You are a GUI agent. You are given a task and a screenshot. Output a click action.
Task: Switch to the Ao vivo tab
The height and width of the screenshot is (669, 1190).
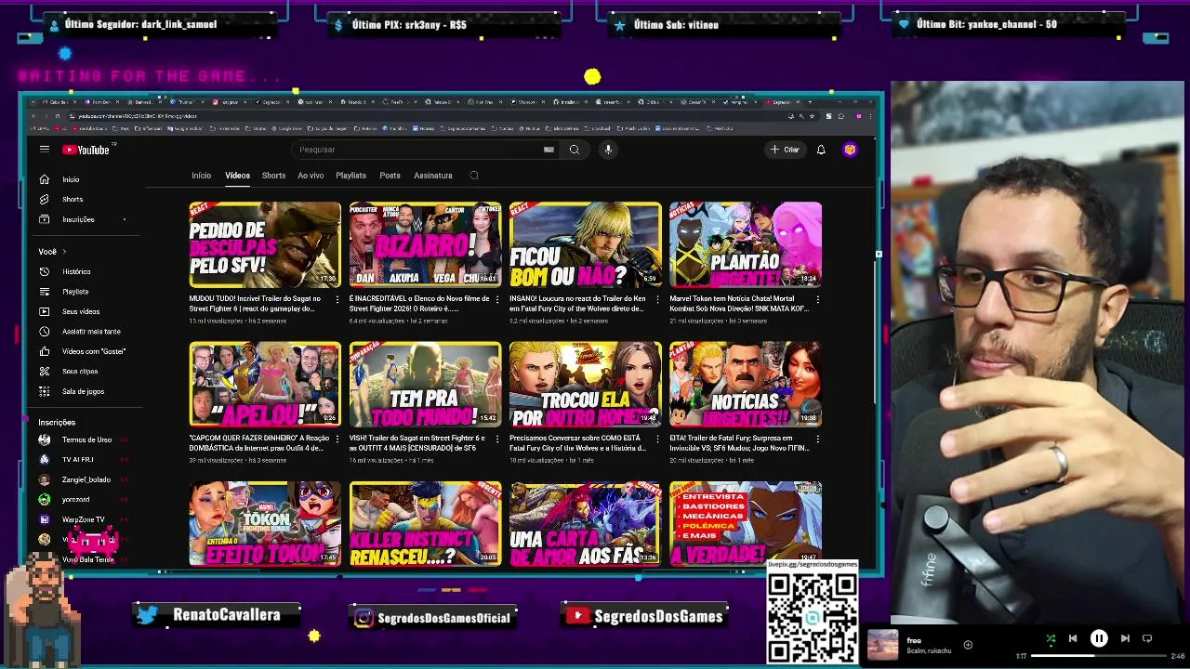(x=311, y=176)
